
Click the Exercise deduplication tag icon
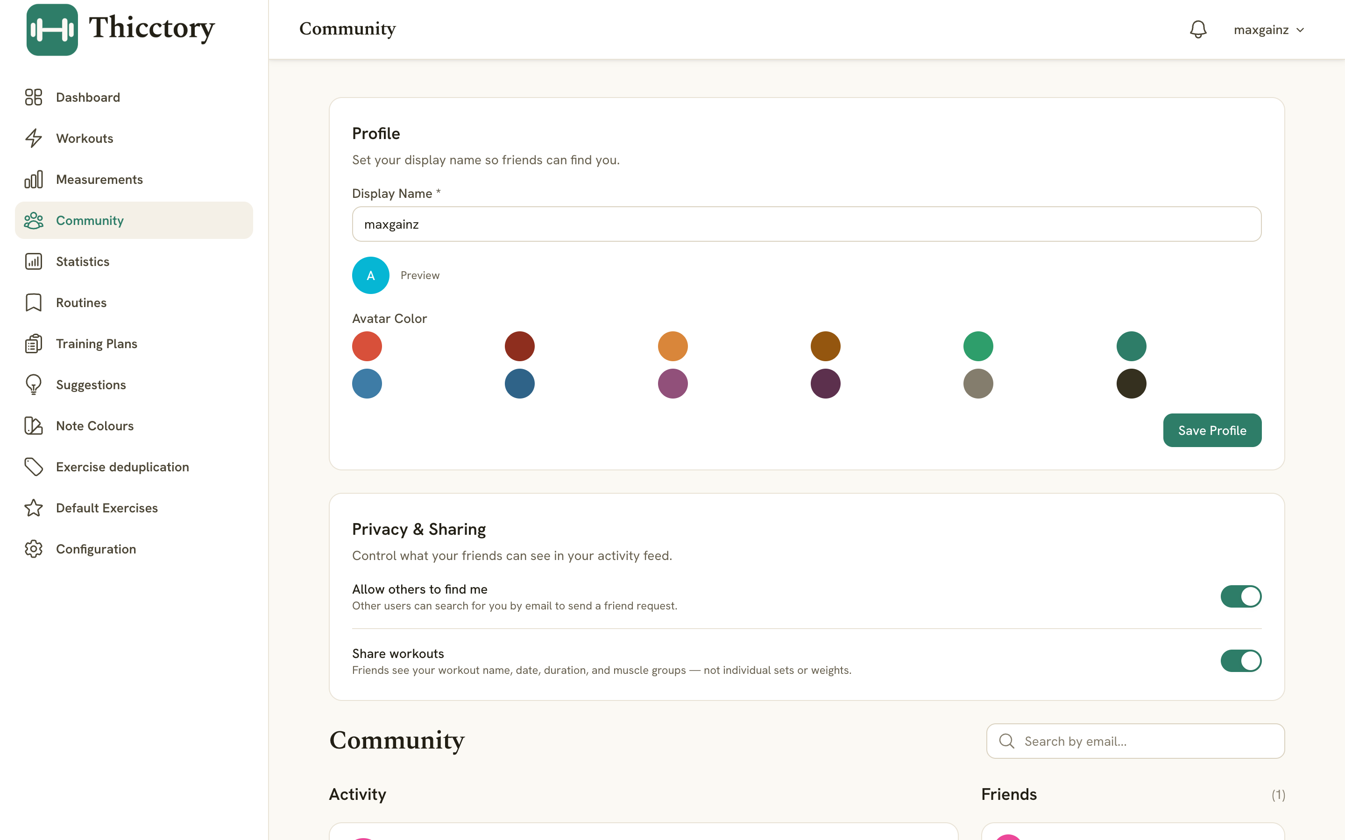click(x=33, y=467)
